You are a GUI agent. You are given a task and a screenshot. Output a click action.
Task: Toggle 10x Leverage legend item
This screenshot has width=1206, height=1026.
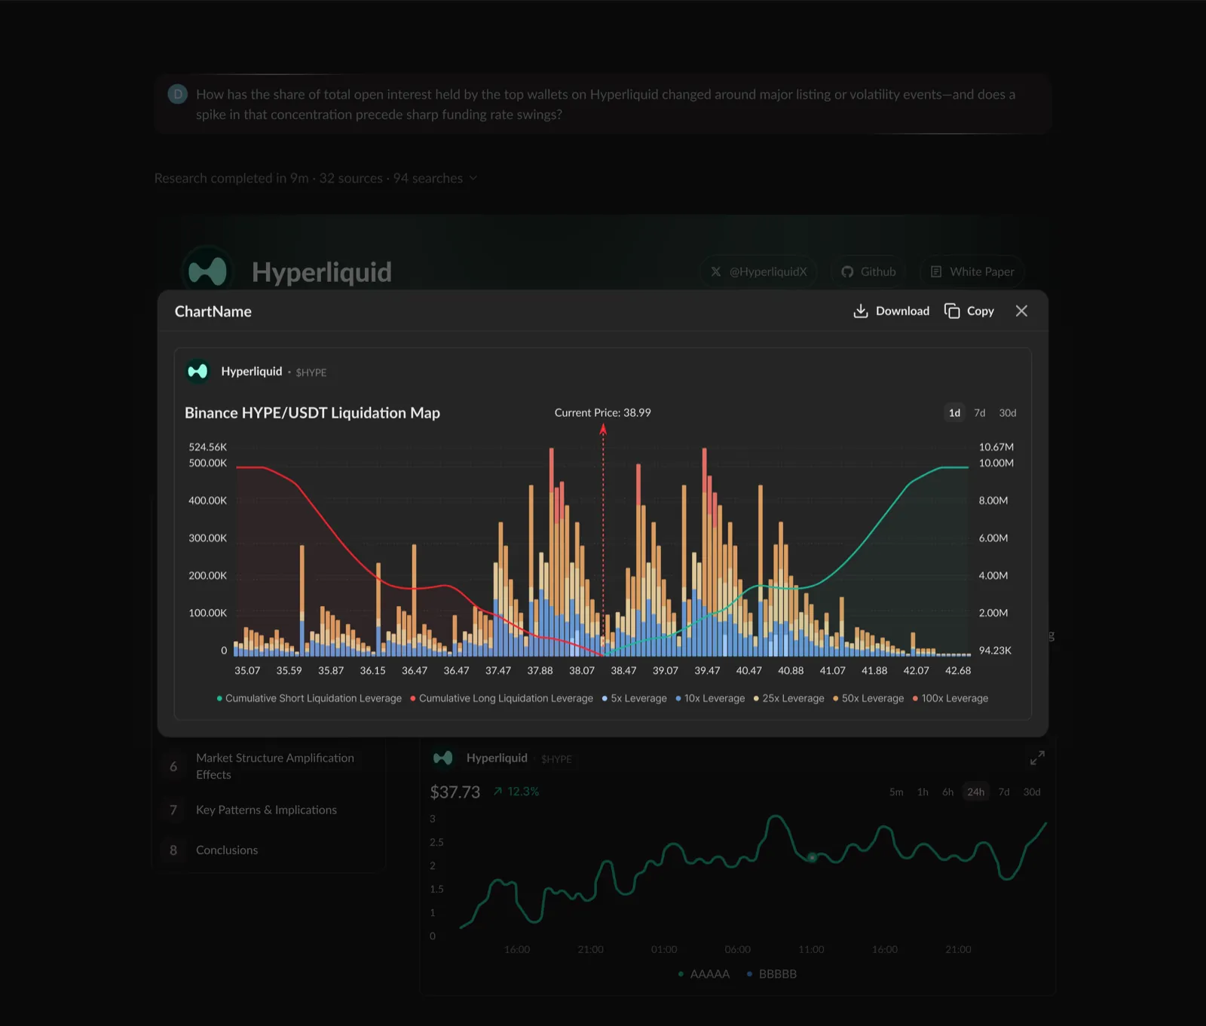710,699
